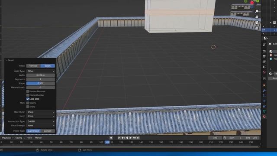Open the Keying dropdown in timeline
Image resolution: width=277 pixels, height=156 pixels.
(x=20, y=138)
